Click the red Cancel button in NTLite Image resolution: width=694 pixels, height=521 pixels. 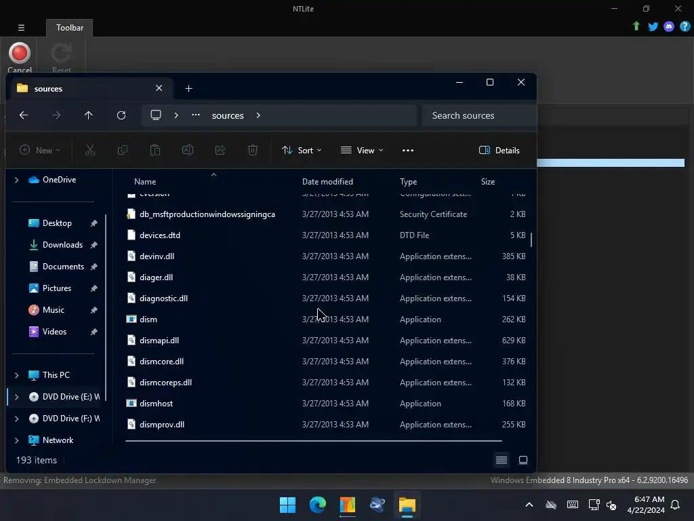coord(20,58)
